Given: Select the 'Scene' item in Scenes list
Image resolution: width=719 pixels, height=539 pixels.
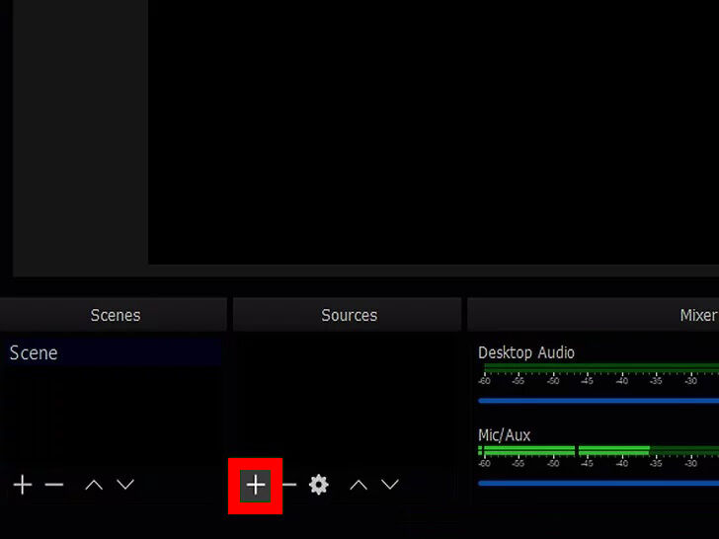Looking at the screenshot, I should 34,353.
